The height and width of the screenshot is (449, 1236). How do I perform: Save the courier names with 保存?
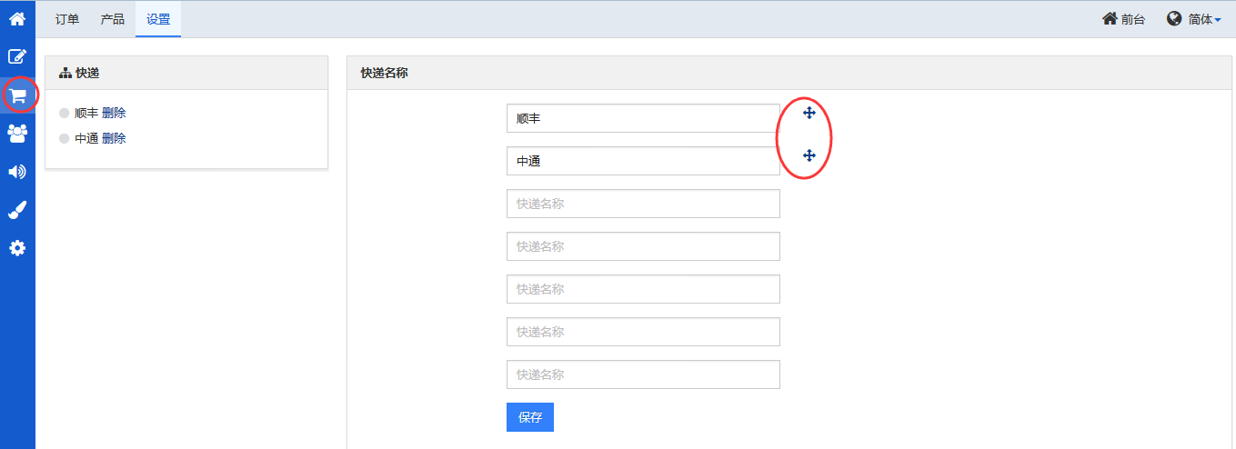click(x=530, y=417)
